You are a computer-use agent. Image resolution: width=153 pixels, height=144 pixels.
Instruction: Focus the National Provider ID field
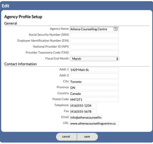click(94, 47)
